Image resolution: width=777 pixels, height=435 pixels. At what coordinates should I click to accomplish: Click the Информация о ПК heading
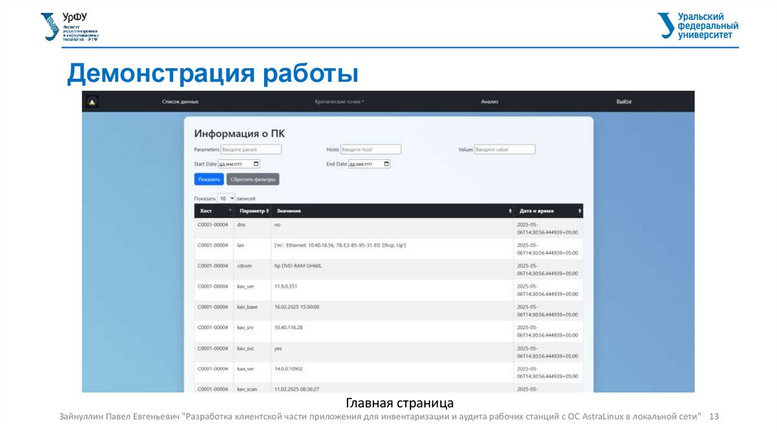239,133
